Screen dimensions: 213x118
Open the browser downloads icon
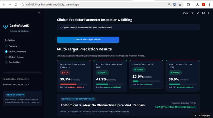click(x=197, y=4)
